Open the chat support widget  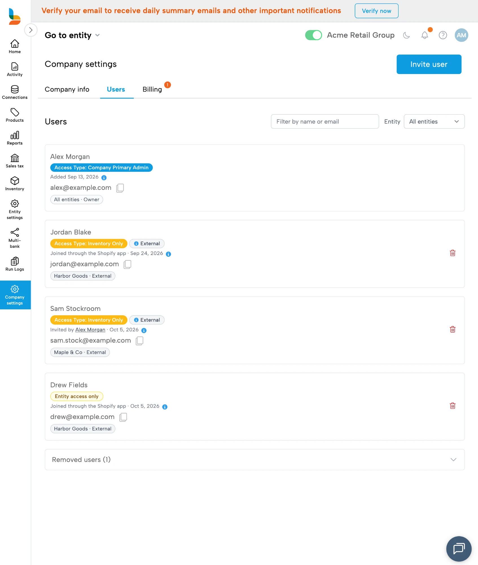(459, 549)
